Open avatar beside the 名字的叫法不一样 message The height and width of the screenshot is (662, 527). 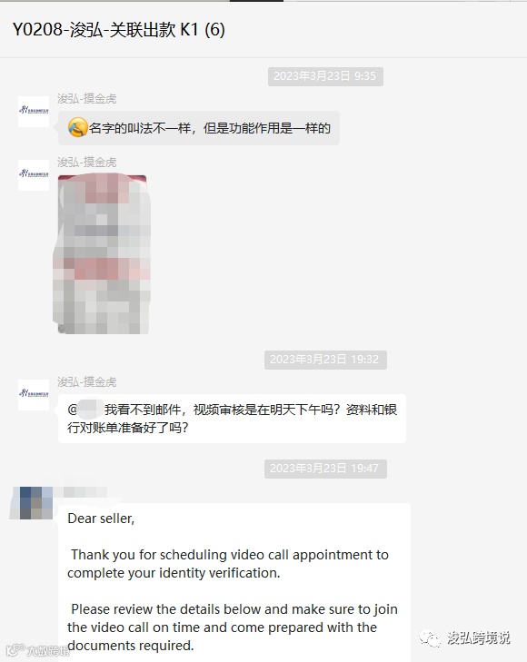pos(34,112)
